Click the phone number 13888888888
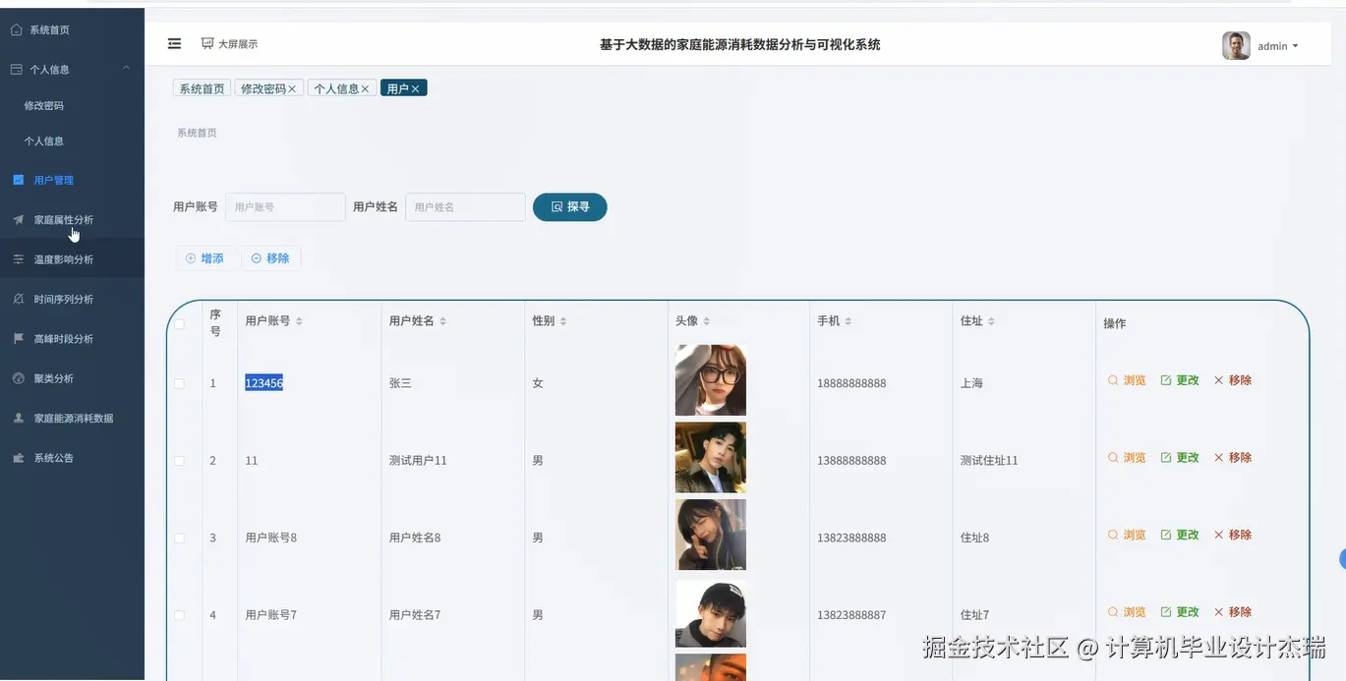This screenshot has width=1346, height=681. (x=851, y=461)
